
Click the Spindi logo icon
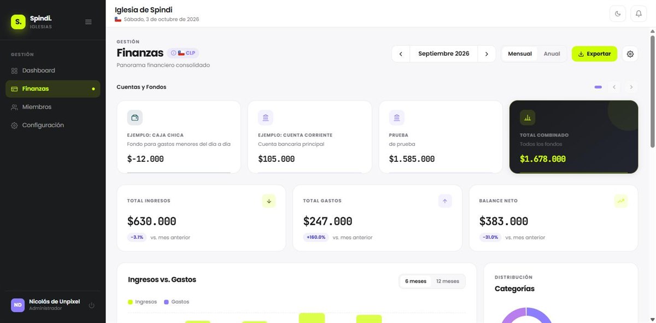click(x=18, y=22)
